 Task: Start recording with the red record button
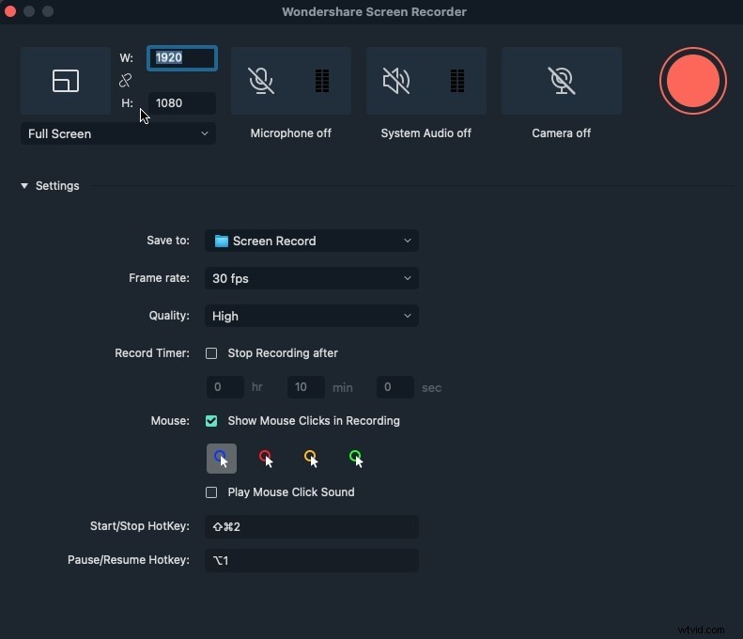click(x=693, y=81)
